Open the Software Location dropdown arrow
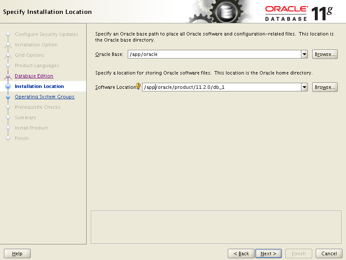 pos(304,87)
